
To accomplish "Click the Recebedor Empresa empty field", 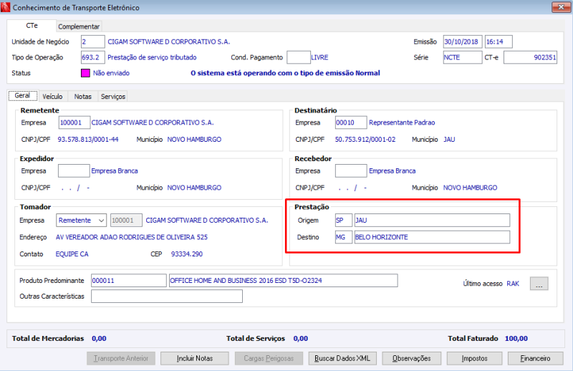I will [351, 170].
